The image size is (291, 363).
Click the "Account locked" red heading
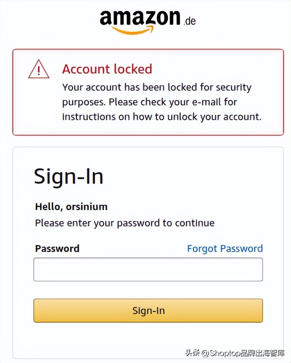click(107, 69)
